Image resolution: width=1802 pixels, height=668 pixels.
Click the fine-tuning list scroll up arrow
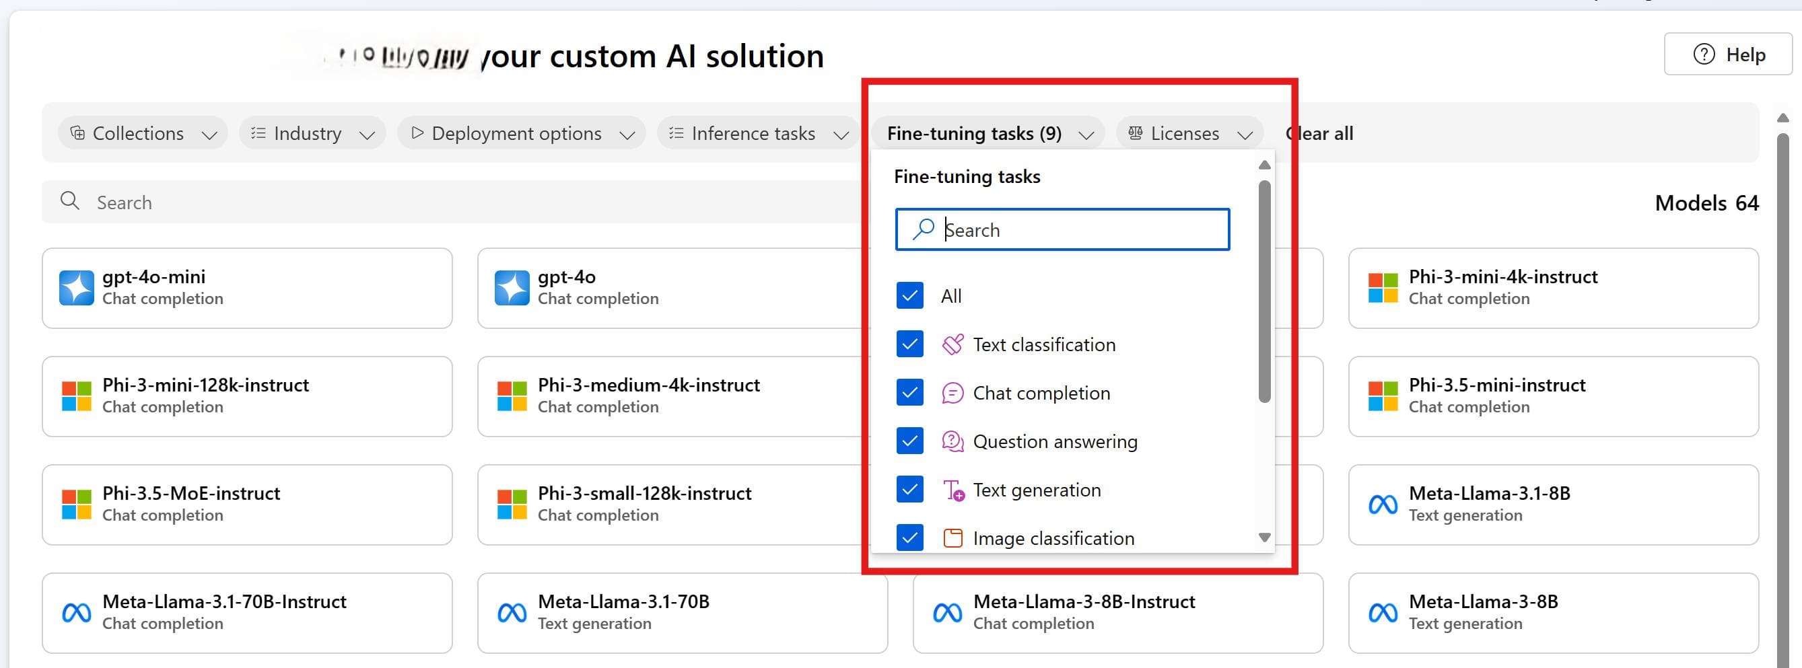pos(1264,165)
